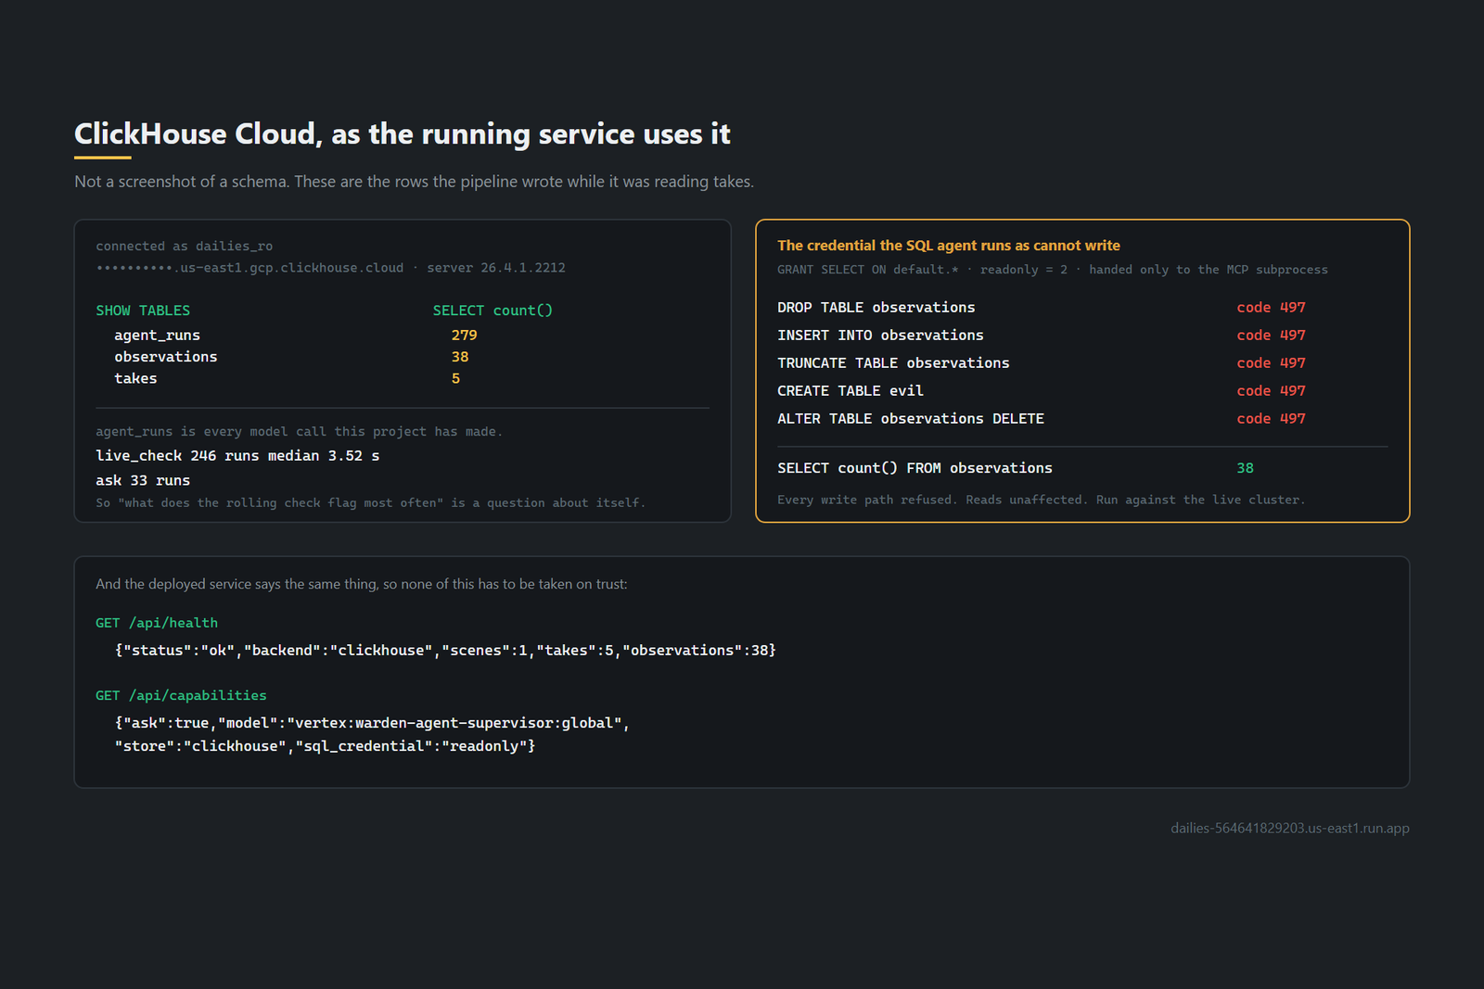Click the 'GET /api/capabilities' endpoint label

click(x=181, y=695)
